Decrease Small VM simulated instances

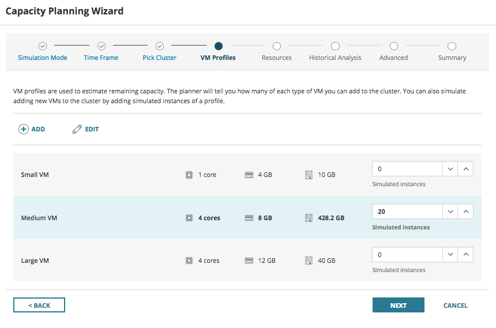[450, 169]
